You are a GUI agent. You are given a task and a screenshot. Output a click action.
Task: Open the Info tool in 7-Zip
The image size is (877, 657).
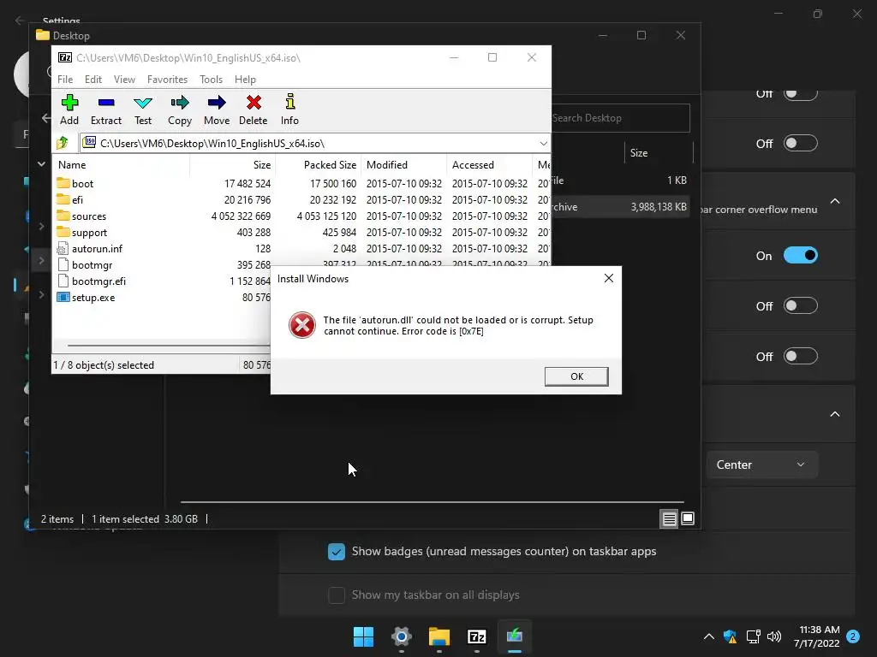(289, 109)
